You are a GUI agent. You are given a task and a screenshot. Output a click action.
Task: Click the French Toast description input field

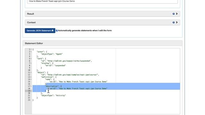102,1
